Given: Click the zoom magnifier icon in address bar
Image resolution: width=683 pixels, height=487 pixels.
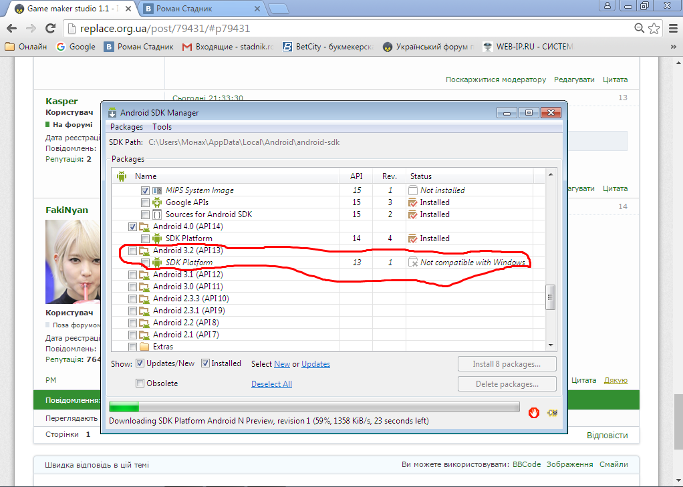Looking at the screenshot, I should pyautogui.click(x=639, y=29).
